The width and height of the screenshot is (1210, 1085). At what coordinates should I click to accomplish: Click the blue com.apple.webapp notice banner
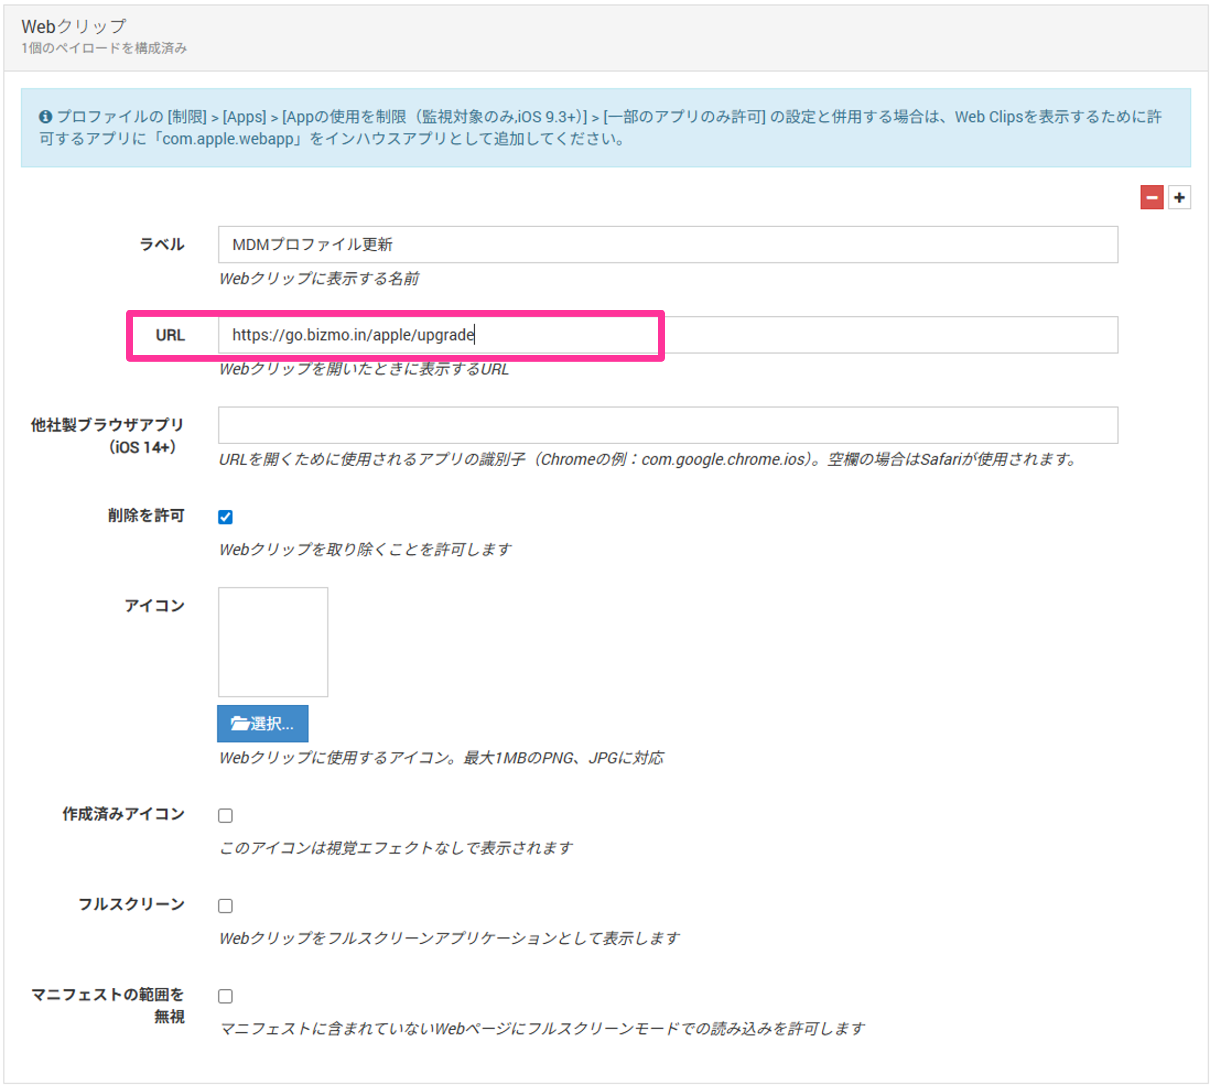tap(605, 128)
